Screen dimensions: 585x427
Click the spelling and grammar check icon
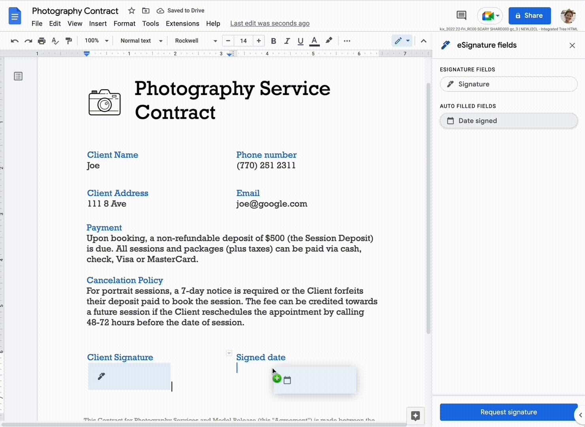point(55,41)
